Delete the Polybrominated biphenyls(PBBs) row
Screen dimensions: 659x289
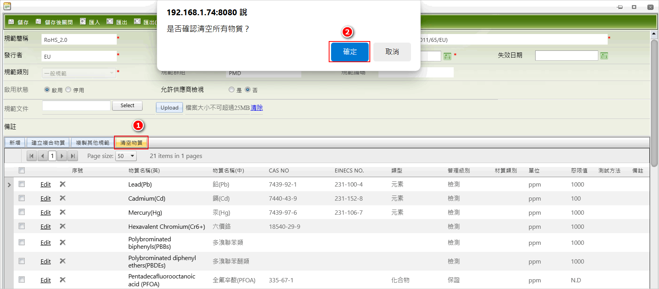(x=63, y=242)
